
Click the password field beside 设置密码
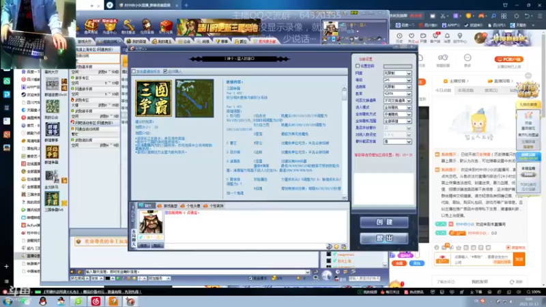[x=398, y=66]
